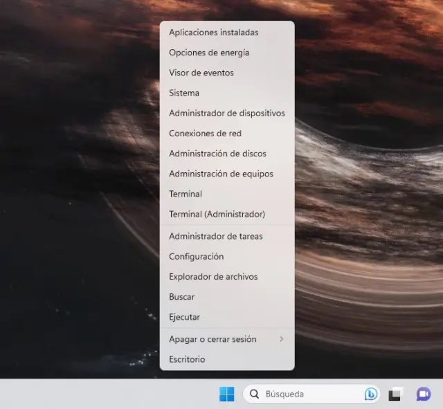Click the Windows Start button
Image resolution: width=443 pixels, height=409 pixels.
[x=226, y=394]
